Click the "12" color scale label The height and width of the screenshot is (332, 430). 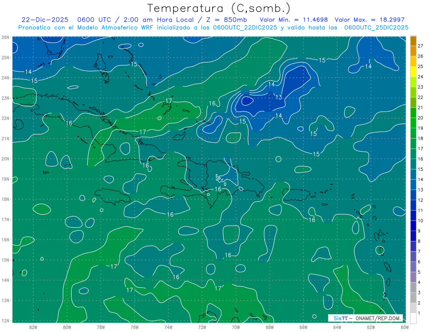[x=421, y=200]
